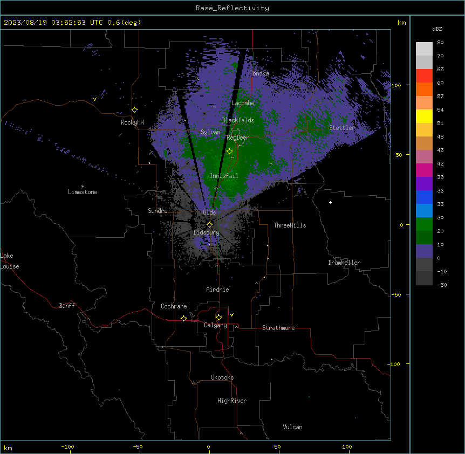Select the yellow 51-54 dBZ legend swatch
This screenshot has width=465, height=454.
click(x=424, y=116)
